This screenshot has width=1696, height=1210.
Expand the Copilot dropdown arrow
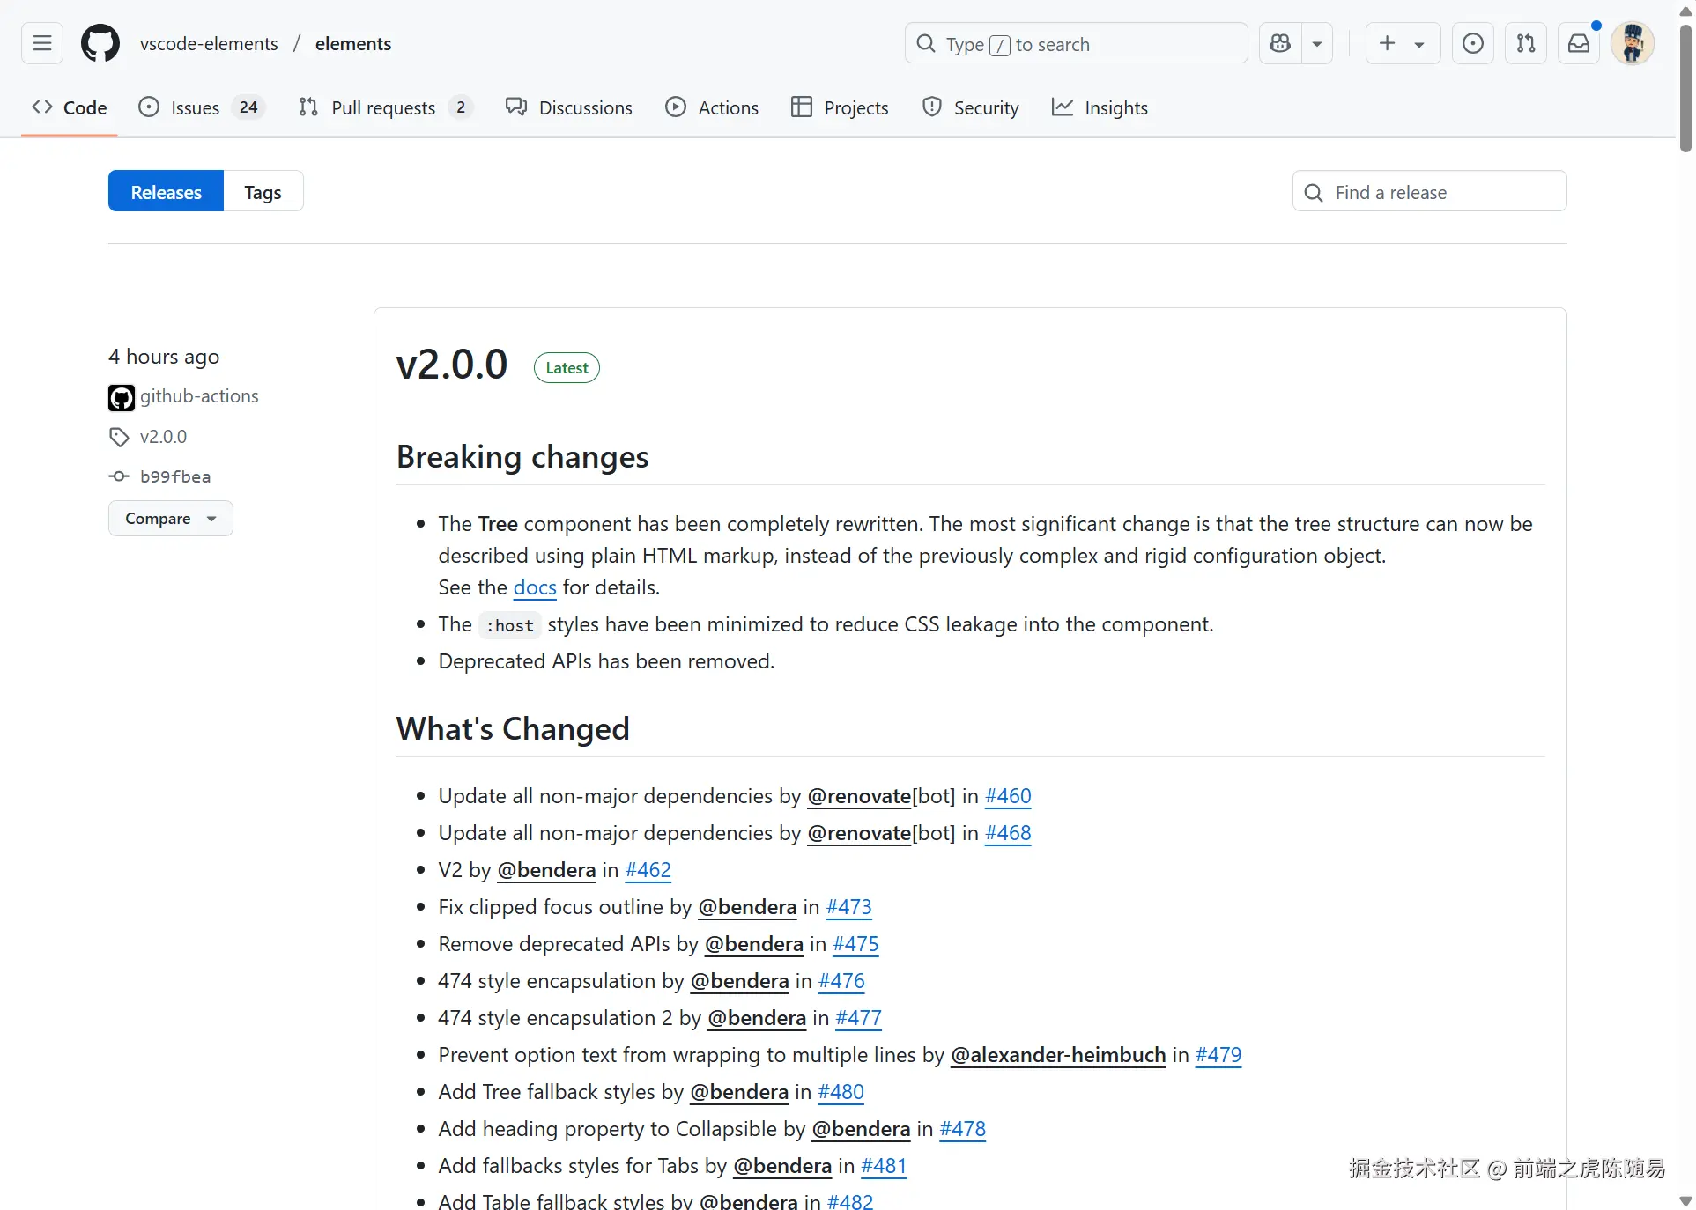coord(1317,43)
